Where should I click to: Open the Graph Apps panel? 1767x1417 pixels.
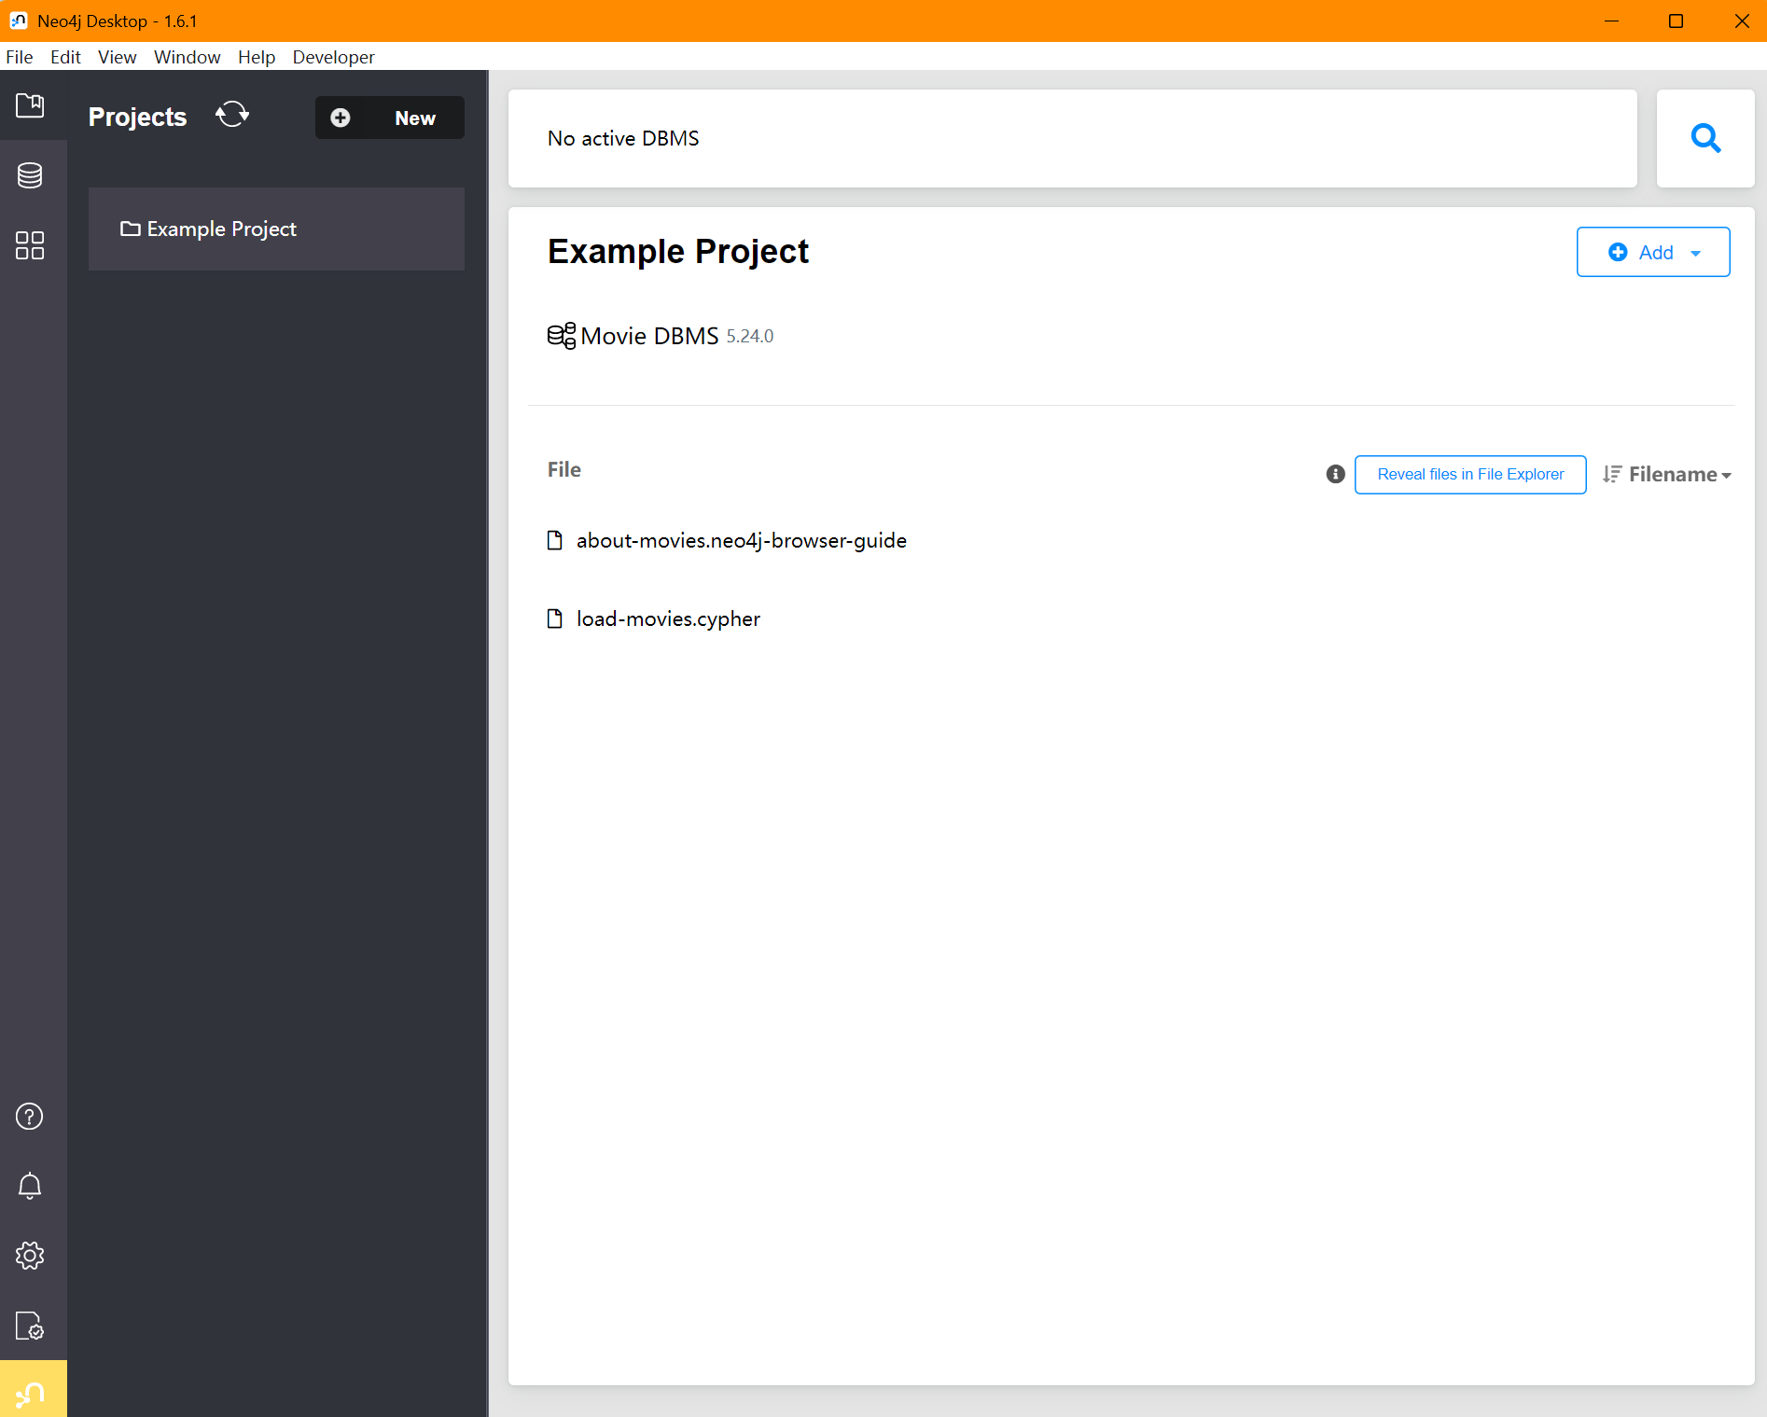coord(29,245)
